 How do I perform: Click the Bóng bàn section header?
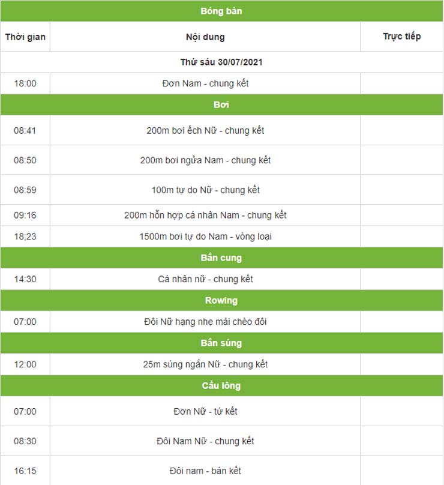221,11
